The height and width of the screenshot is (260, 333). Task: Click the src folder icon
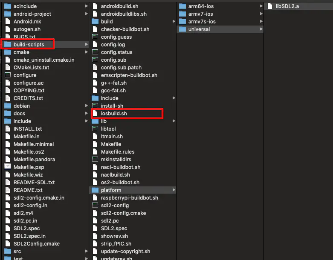8,251
